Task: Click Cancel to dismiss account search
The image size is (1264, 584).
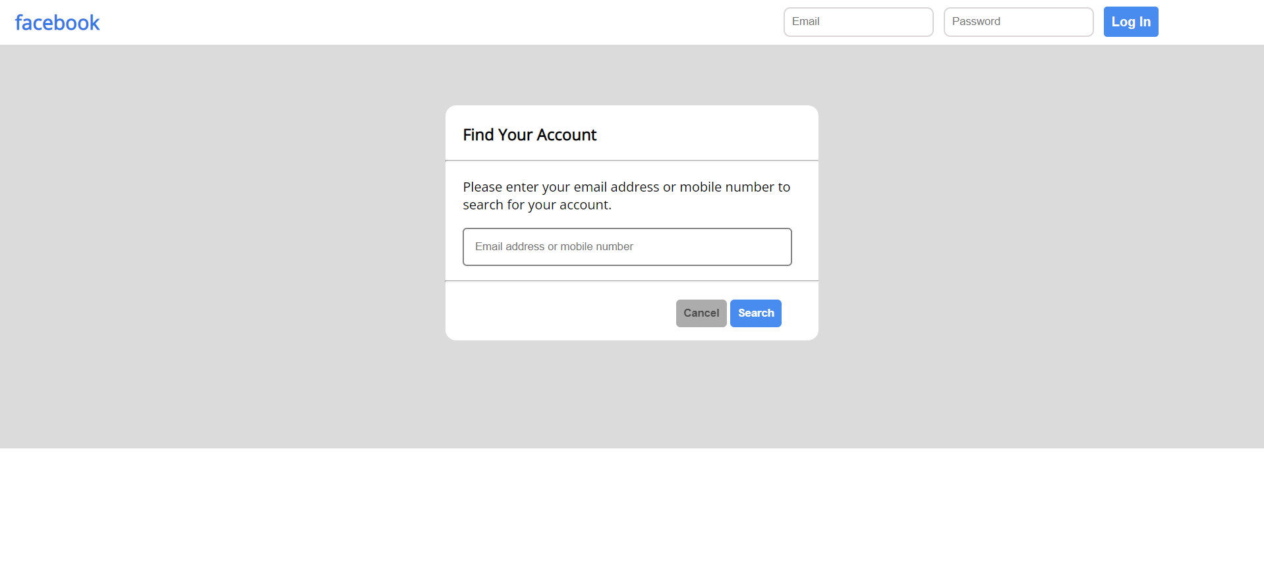Action: coord(701,313)
